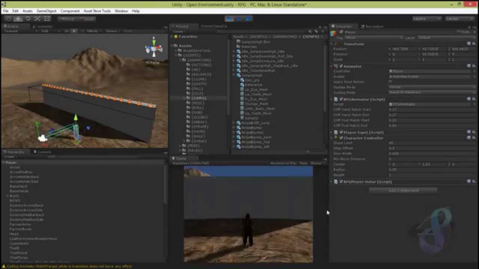Open the GameObject menu
The width and height of the screenshot is (479, 269).
46,11
